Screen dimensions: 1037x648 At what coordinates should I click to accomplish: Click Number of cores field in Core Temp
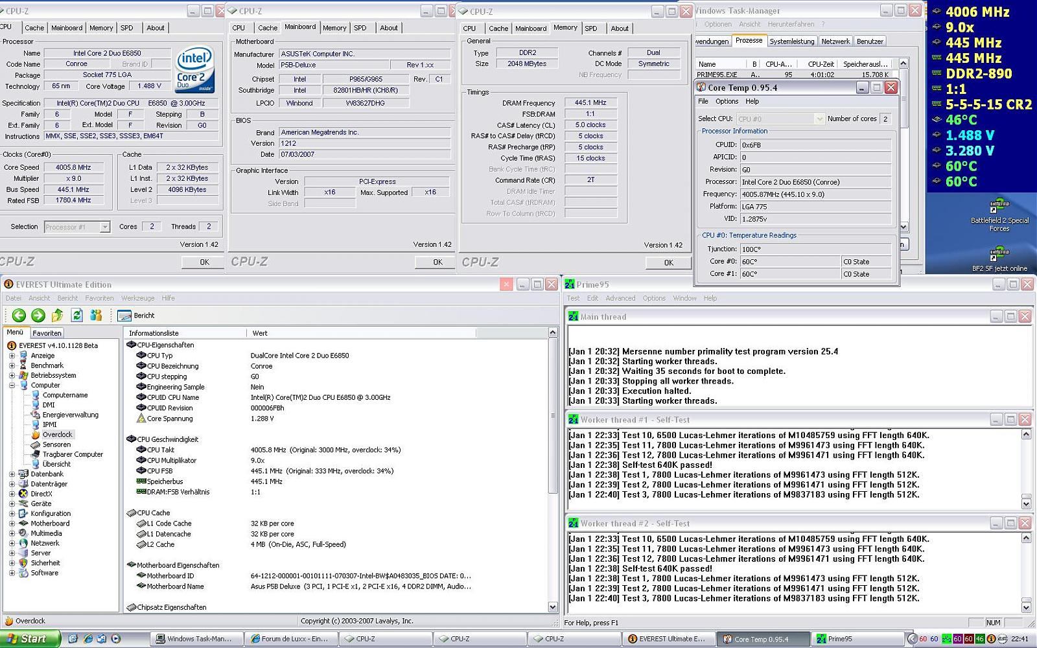(885, 119)
